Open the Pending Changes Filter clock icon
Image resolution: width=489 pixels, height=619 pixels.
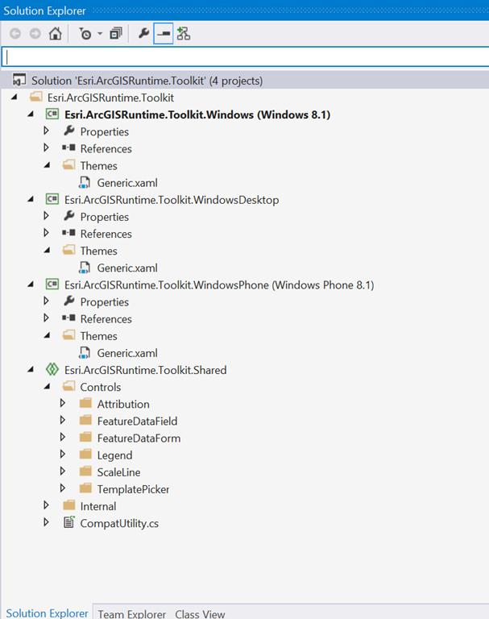(85, 34)
